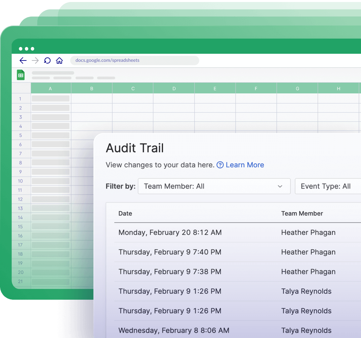This screenshot has width=361, height=338.
Task: Select the Thursday, February 9 7:38 PM entry
Action: pyautogui.click(x=170, y=271)
